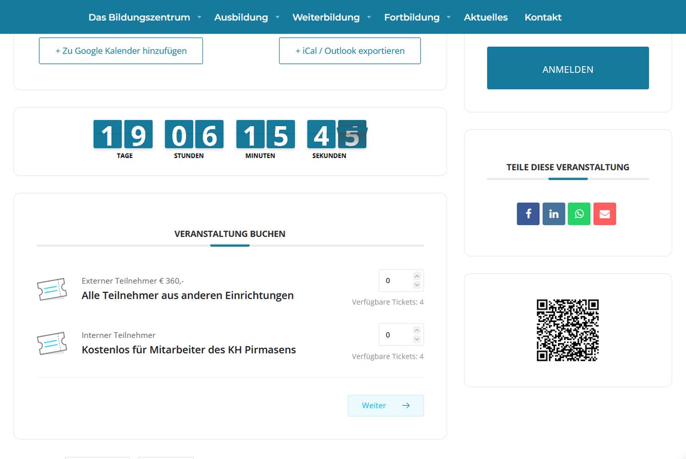Click Weiter to continue booking
Viewport: 686px width, 459px height.
pyautogui.click(x=386, y=405)
